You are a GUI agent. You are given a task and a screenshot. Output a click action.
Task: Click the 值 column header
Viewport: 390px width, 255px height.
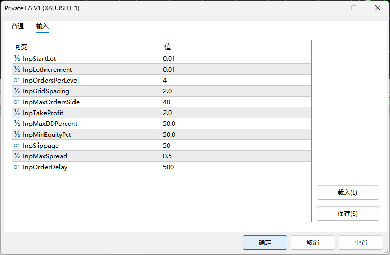[236, 46]
